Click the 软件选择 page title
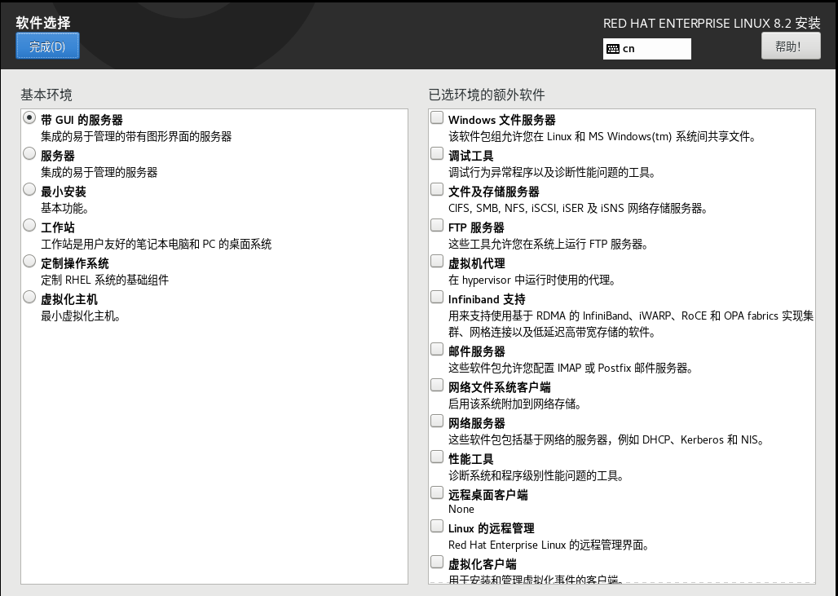 [43, 23]
